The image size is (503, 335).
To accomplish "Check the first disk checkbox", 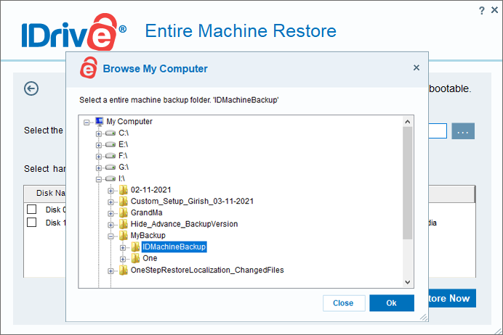I will (31, 210).
